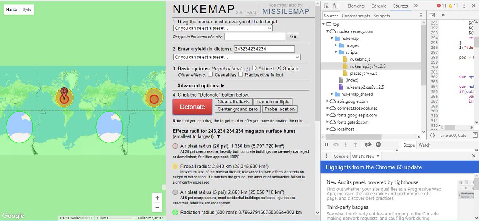Open the Watch pane tab
479x221 pixels.
click(424, 145)
